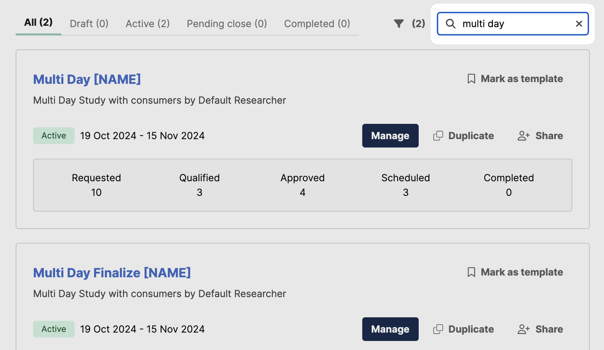The height and width of the screenshot is (350, 604).
Task: Select the Pending close (0) tab
Action: 227,24
